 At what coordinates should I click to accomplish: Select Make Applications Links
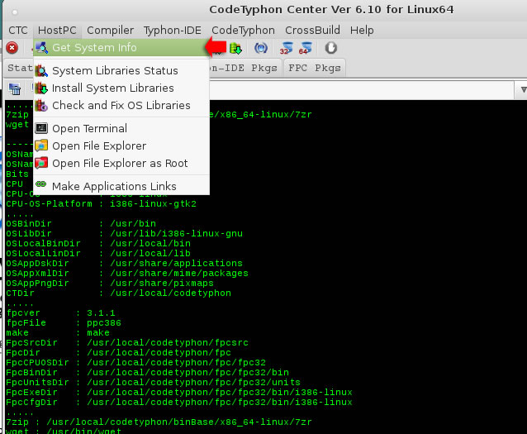click(121, 186)
